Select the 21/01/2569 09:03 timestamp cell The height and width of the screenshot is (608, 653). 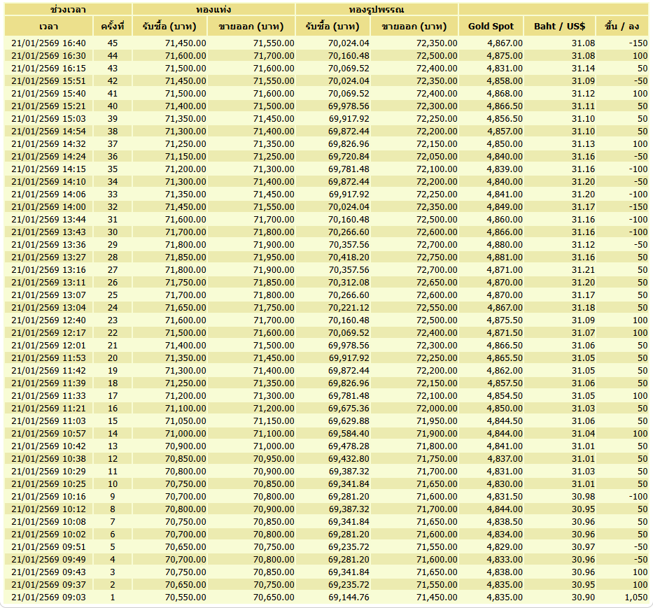(x=49, y=598)
